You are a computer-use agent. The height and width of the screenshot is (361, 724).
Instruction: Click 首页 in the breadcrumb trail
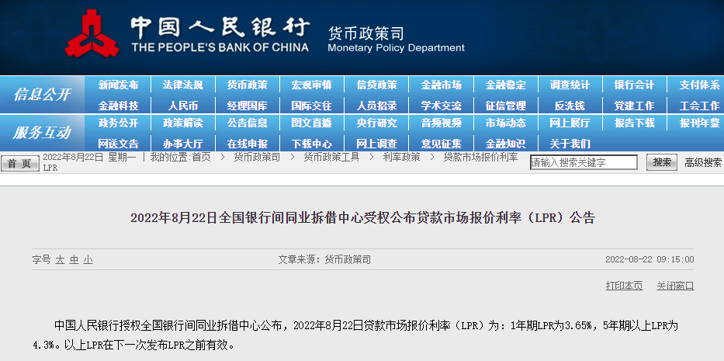coord(201,157)
